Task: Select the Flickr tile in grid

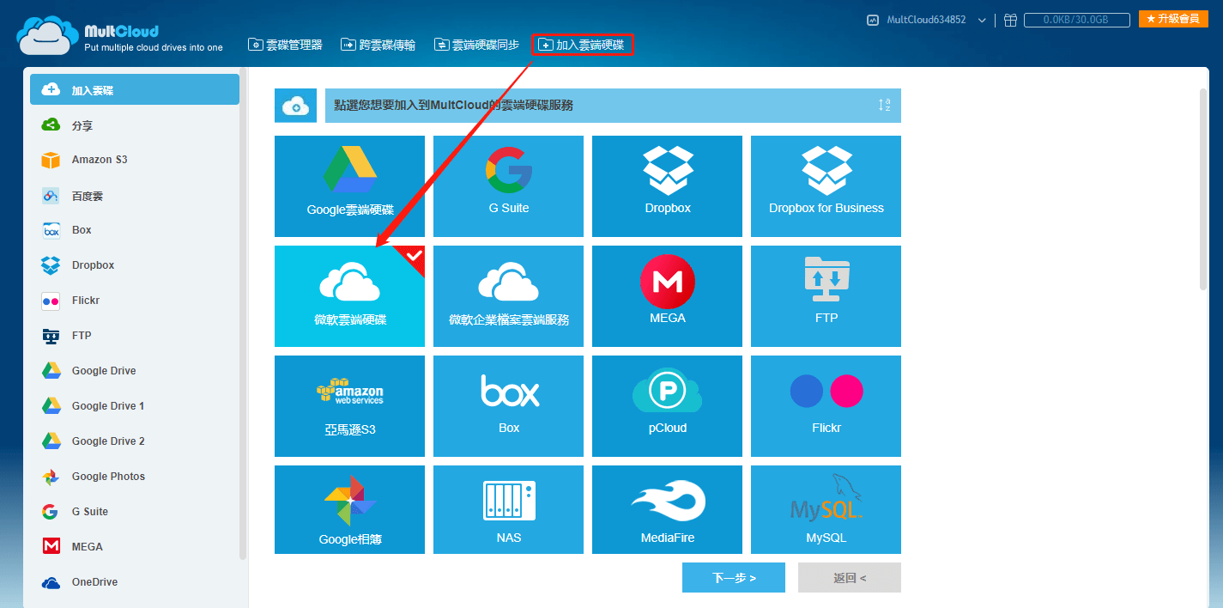Action: tap(826, 406)
